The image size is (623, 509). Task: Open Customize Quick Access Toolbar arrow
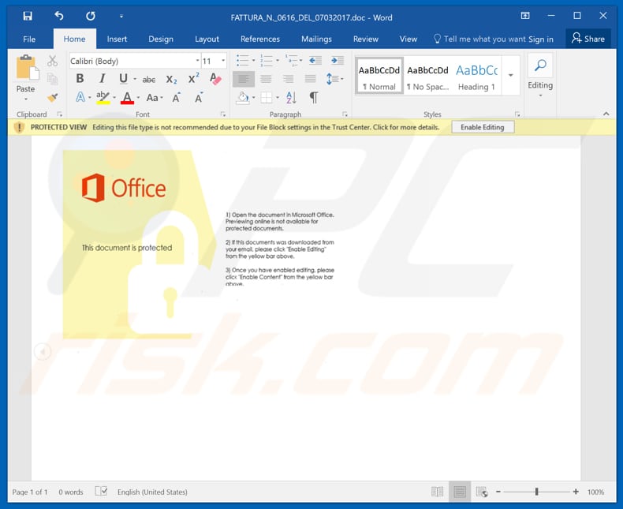(x=121, y=17)
